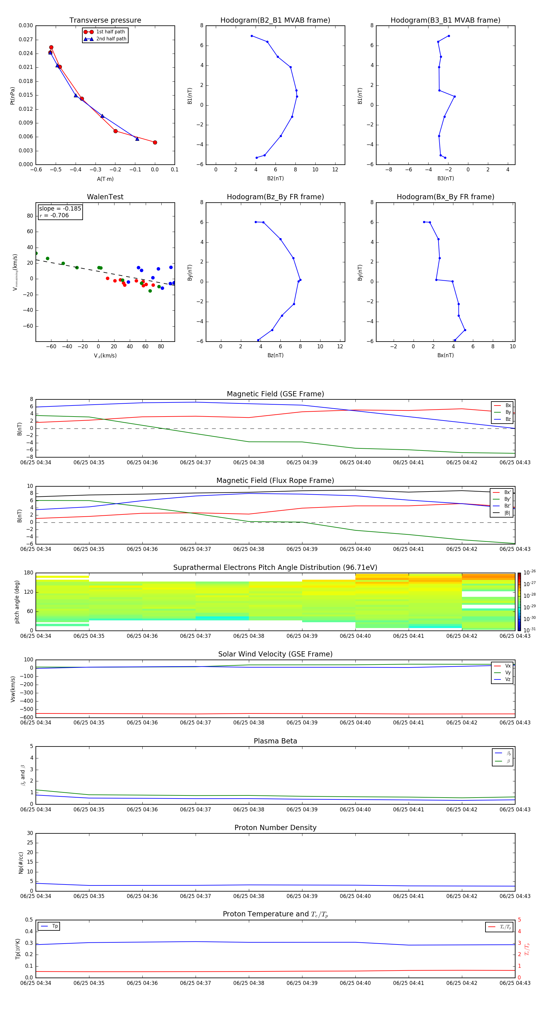This screenshot has width=551, height=1010.
Task: Click the Tp legend entry in proton temperature panel
Action: click(x=49, y=926)
